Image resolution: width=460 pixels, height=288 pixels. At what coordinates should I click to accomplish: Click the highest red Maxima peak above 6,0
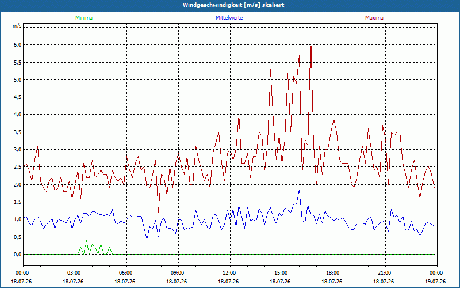pos(310,35)
